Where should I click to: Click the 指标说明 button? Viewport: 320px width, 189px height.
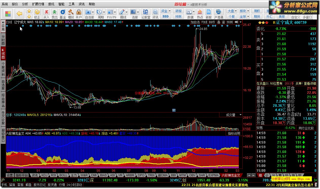[234, 133]
